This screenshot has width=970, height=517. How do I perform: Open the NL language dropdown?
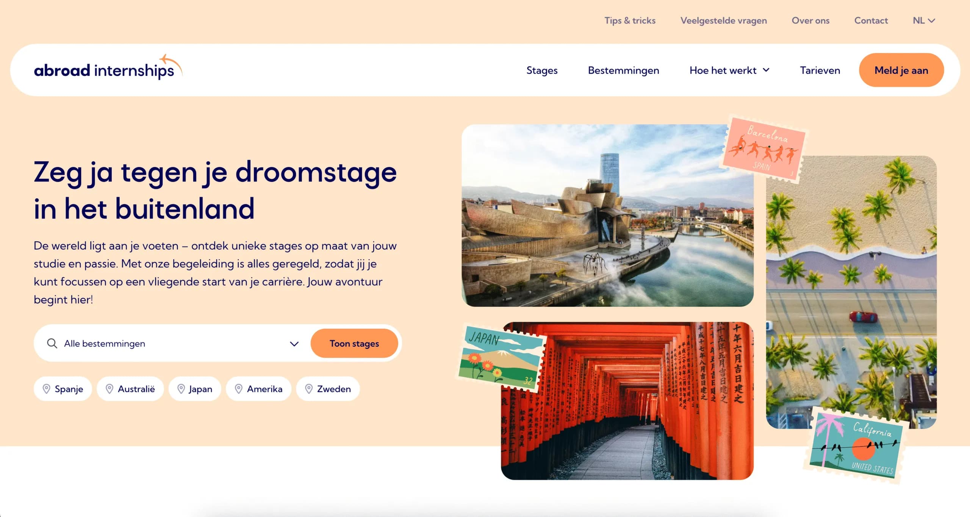[x=923, y=20]
